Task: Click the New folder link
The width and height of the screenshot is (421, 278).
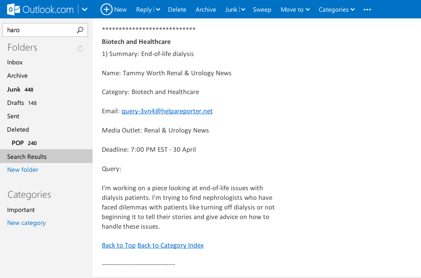Action: click(x=23, y=170)
